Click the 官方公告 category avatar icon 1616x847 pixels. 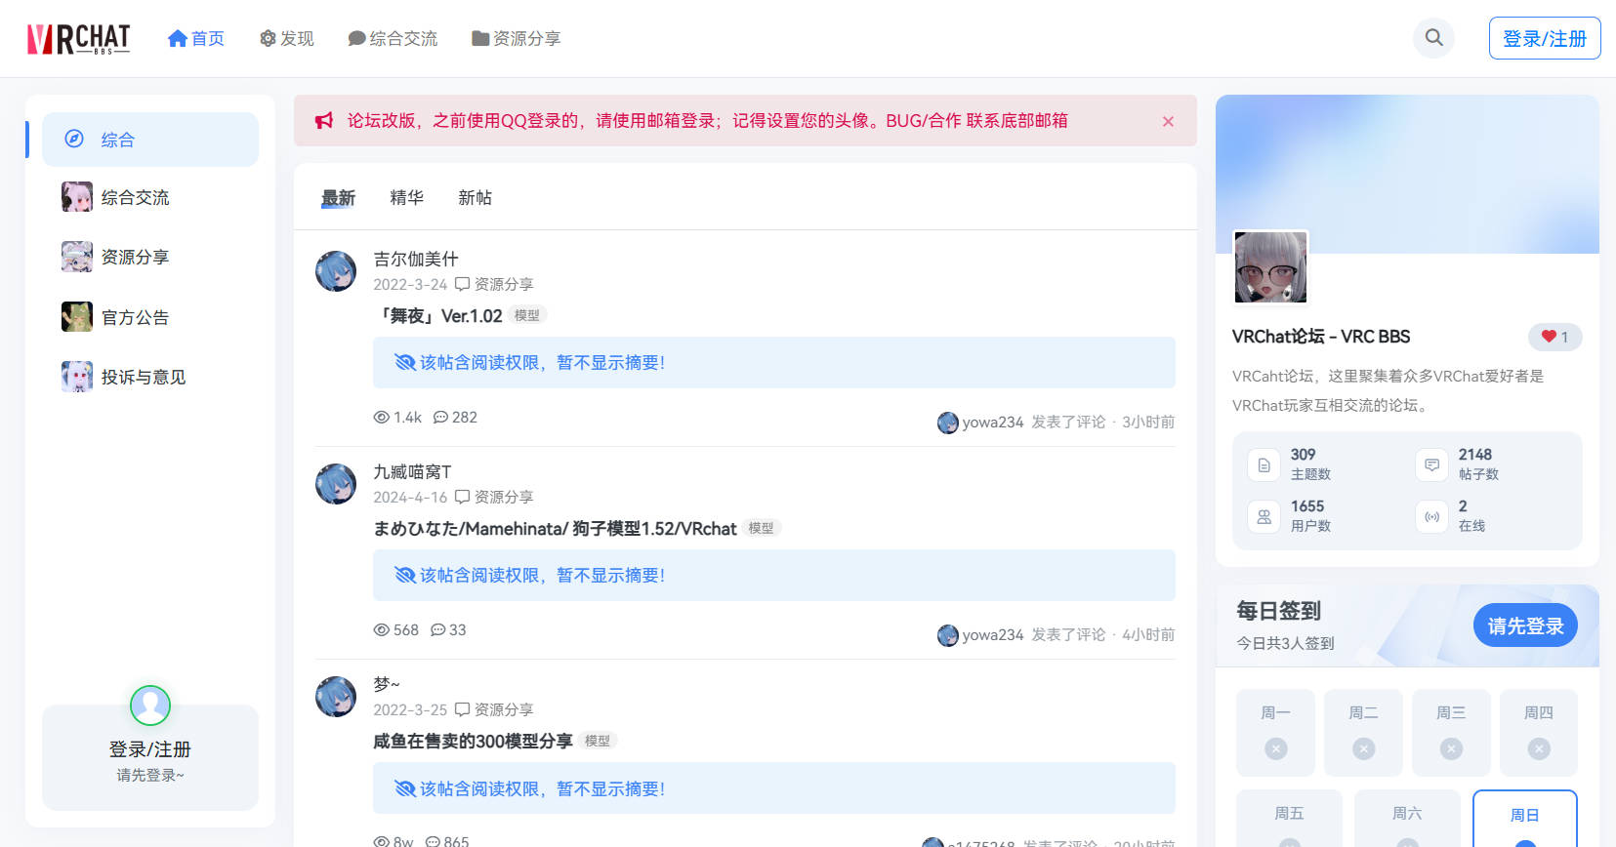[x=77, y=316]
